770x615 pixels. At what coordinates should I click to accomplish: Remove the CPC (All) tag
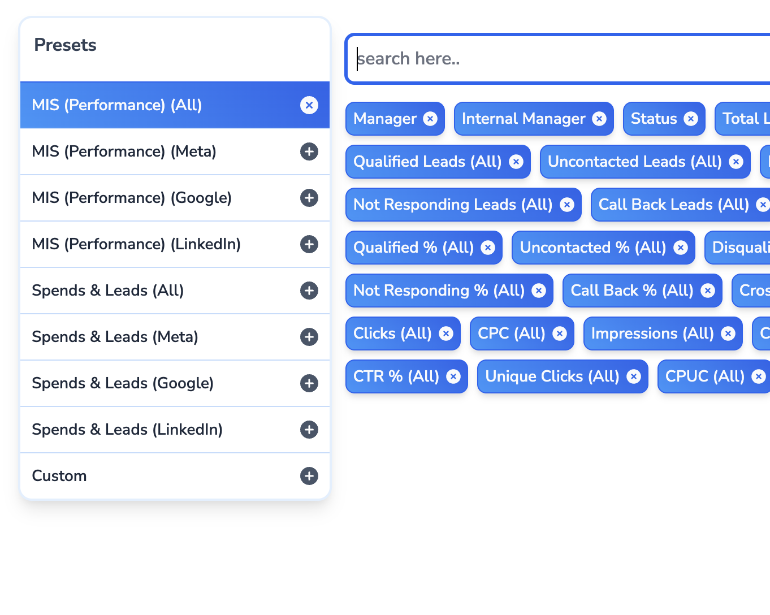pos(560,334)
